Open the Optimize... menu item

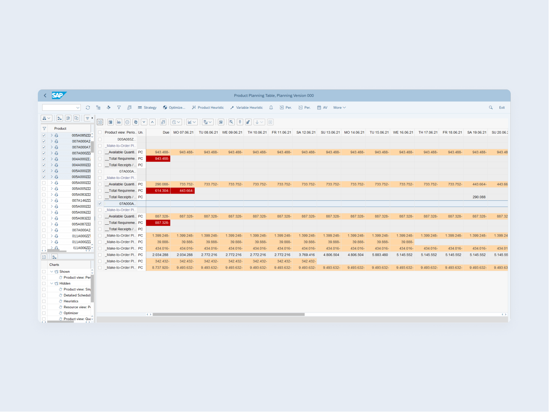click(x=174, y=108)
